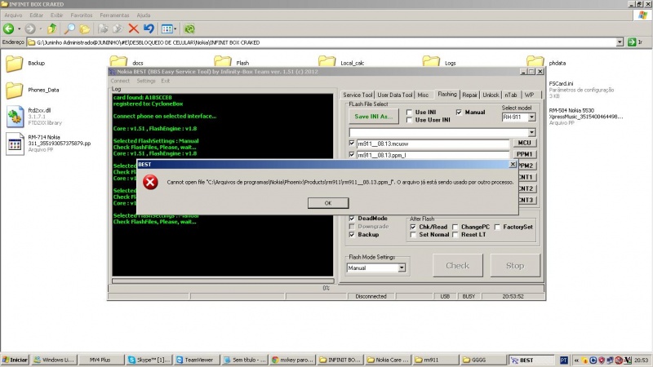Toggle the Chk/Read checkbox
The width and height of the screenshot is (653, 367).
tap(413, 227)
